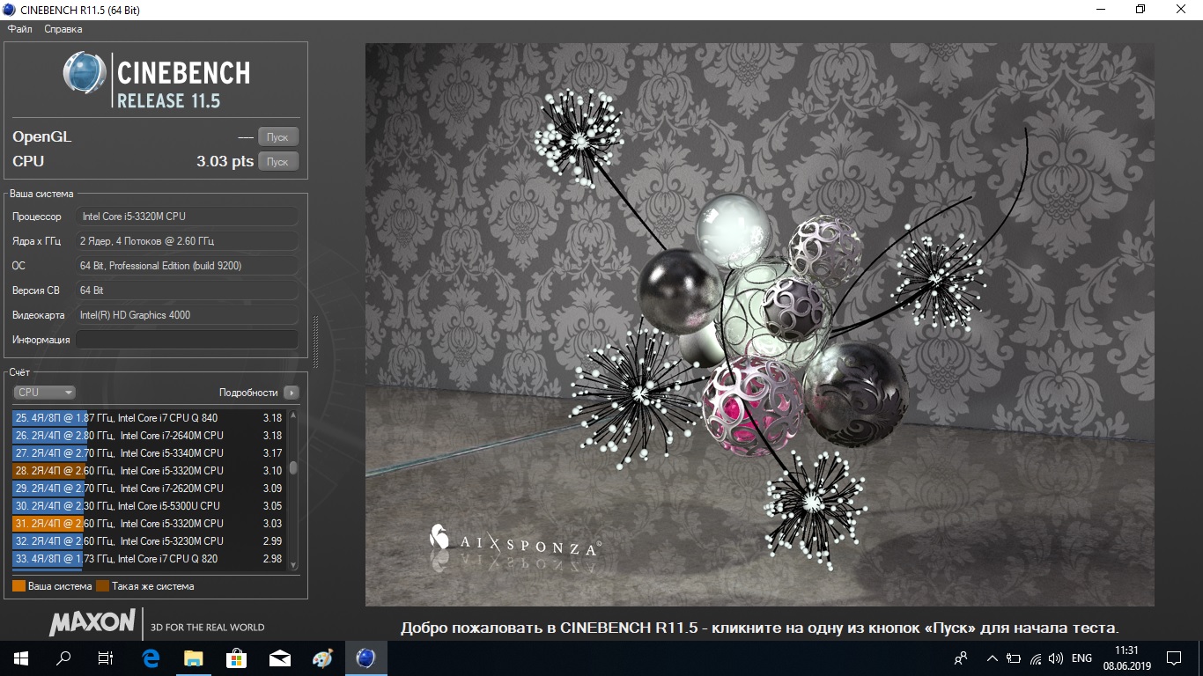The image size is (1203, 676).
Task: Select ranking row 31 i5-3320M score 3.03
Action: coord(149,524)
